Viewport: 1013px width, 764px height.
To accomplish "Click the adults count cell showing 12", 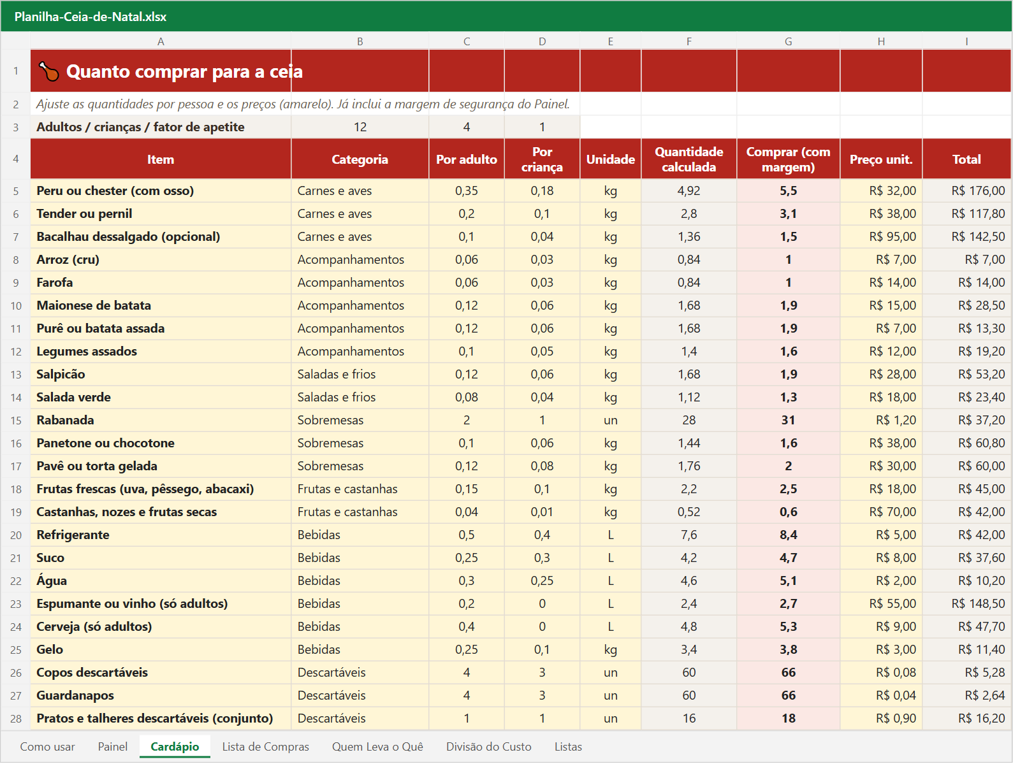I will 360,127.
